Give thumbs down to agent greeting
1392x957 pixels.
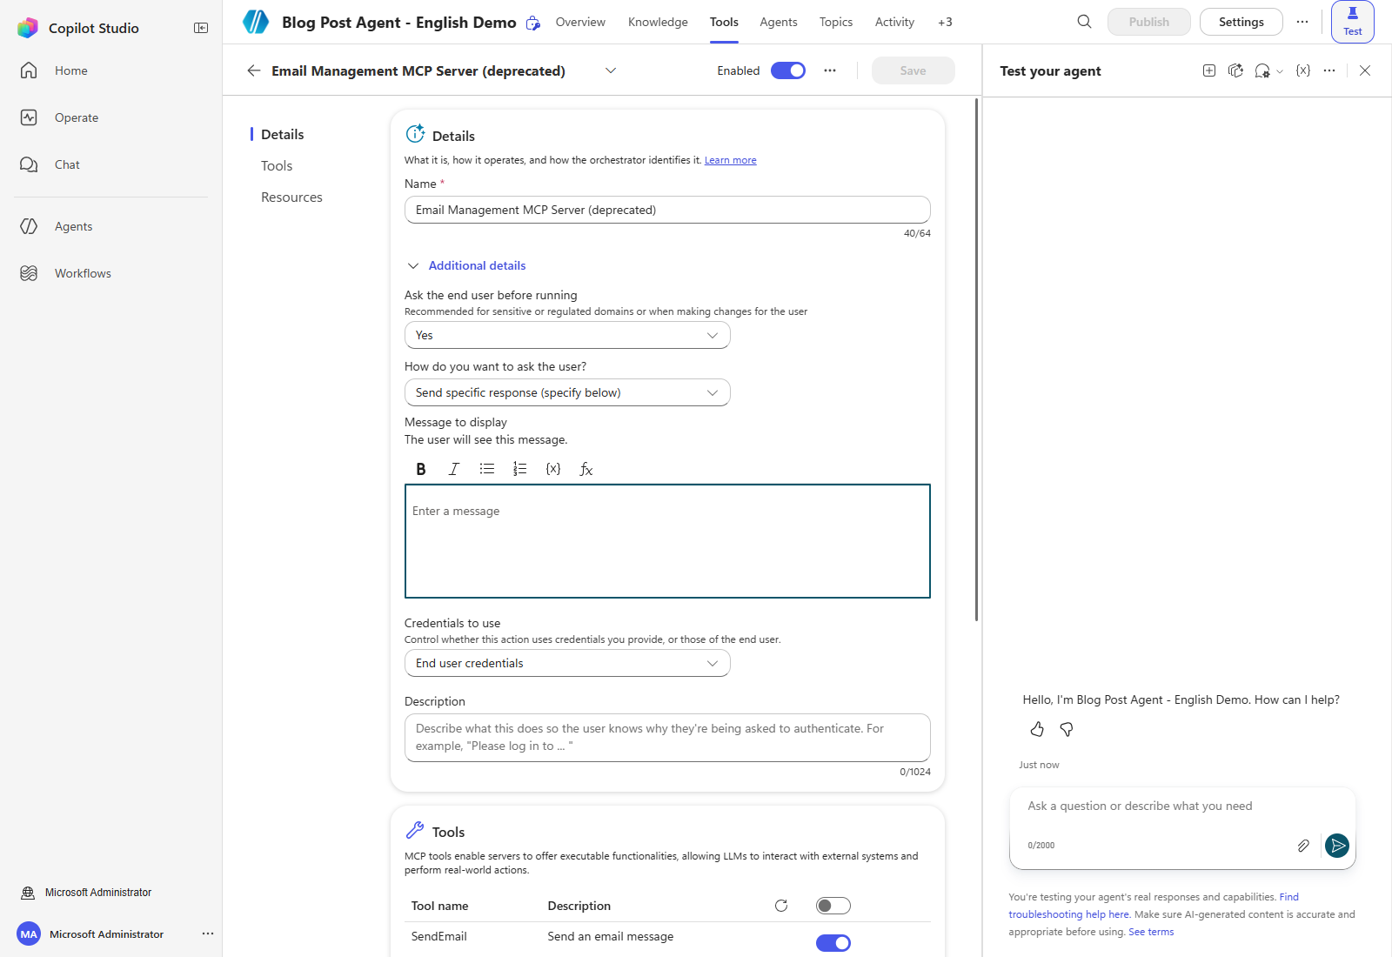pos(1067,729)
